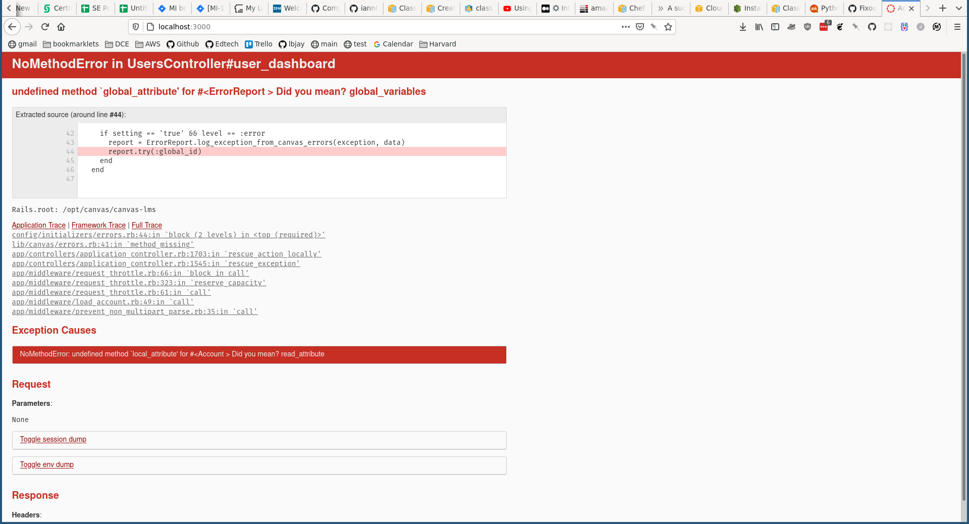Switch to the Certi tab
The width and height of the screenshot is (969, 524).
(x=57, y=8)
